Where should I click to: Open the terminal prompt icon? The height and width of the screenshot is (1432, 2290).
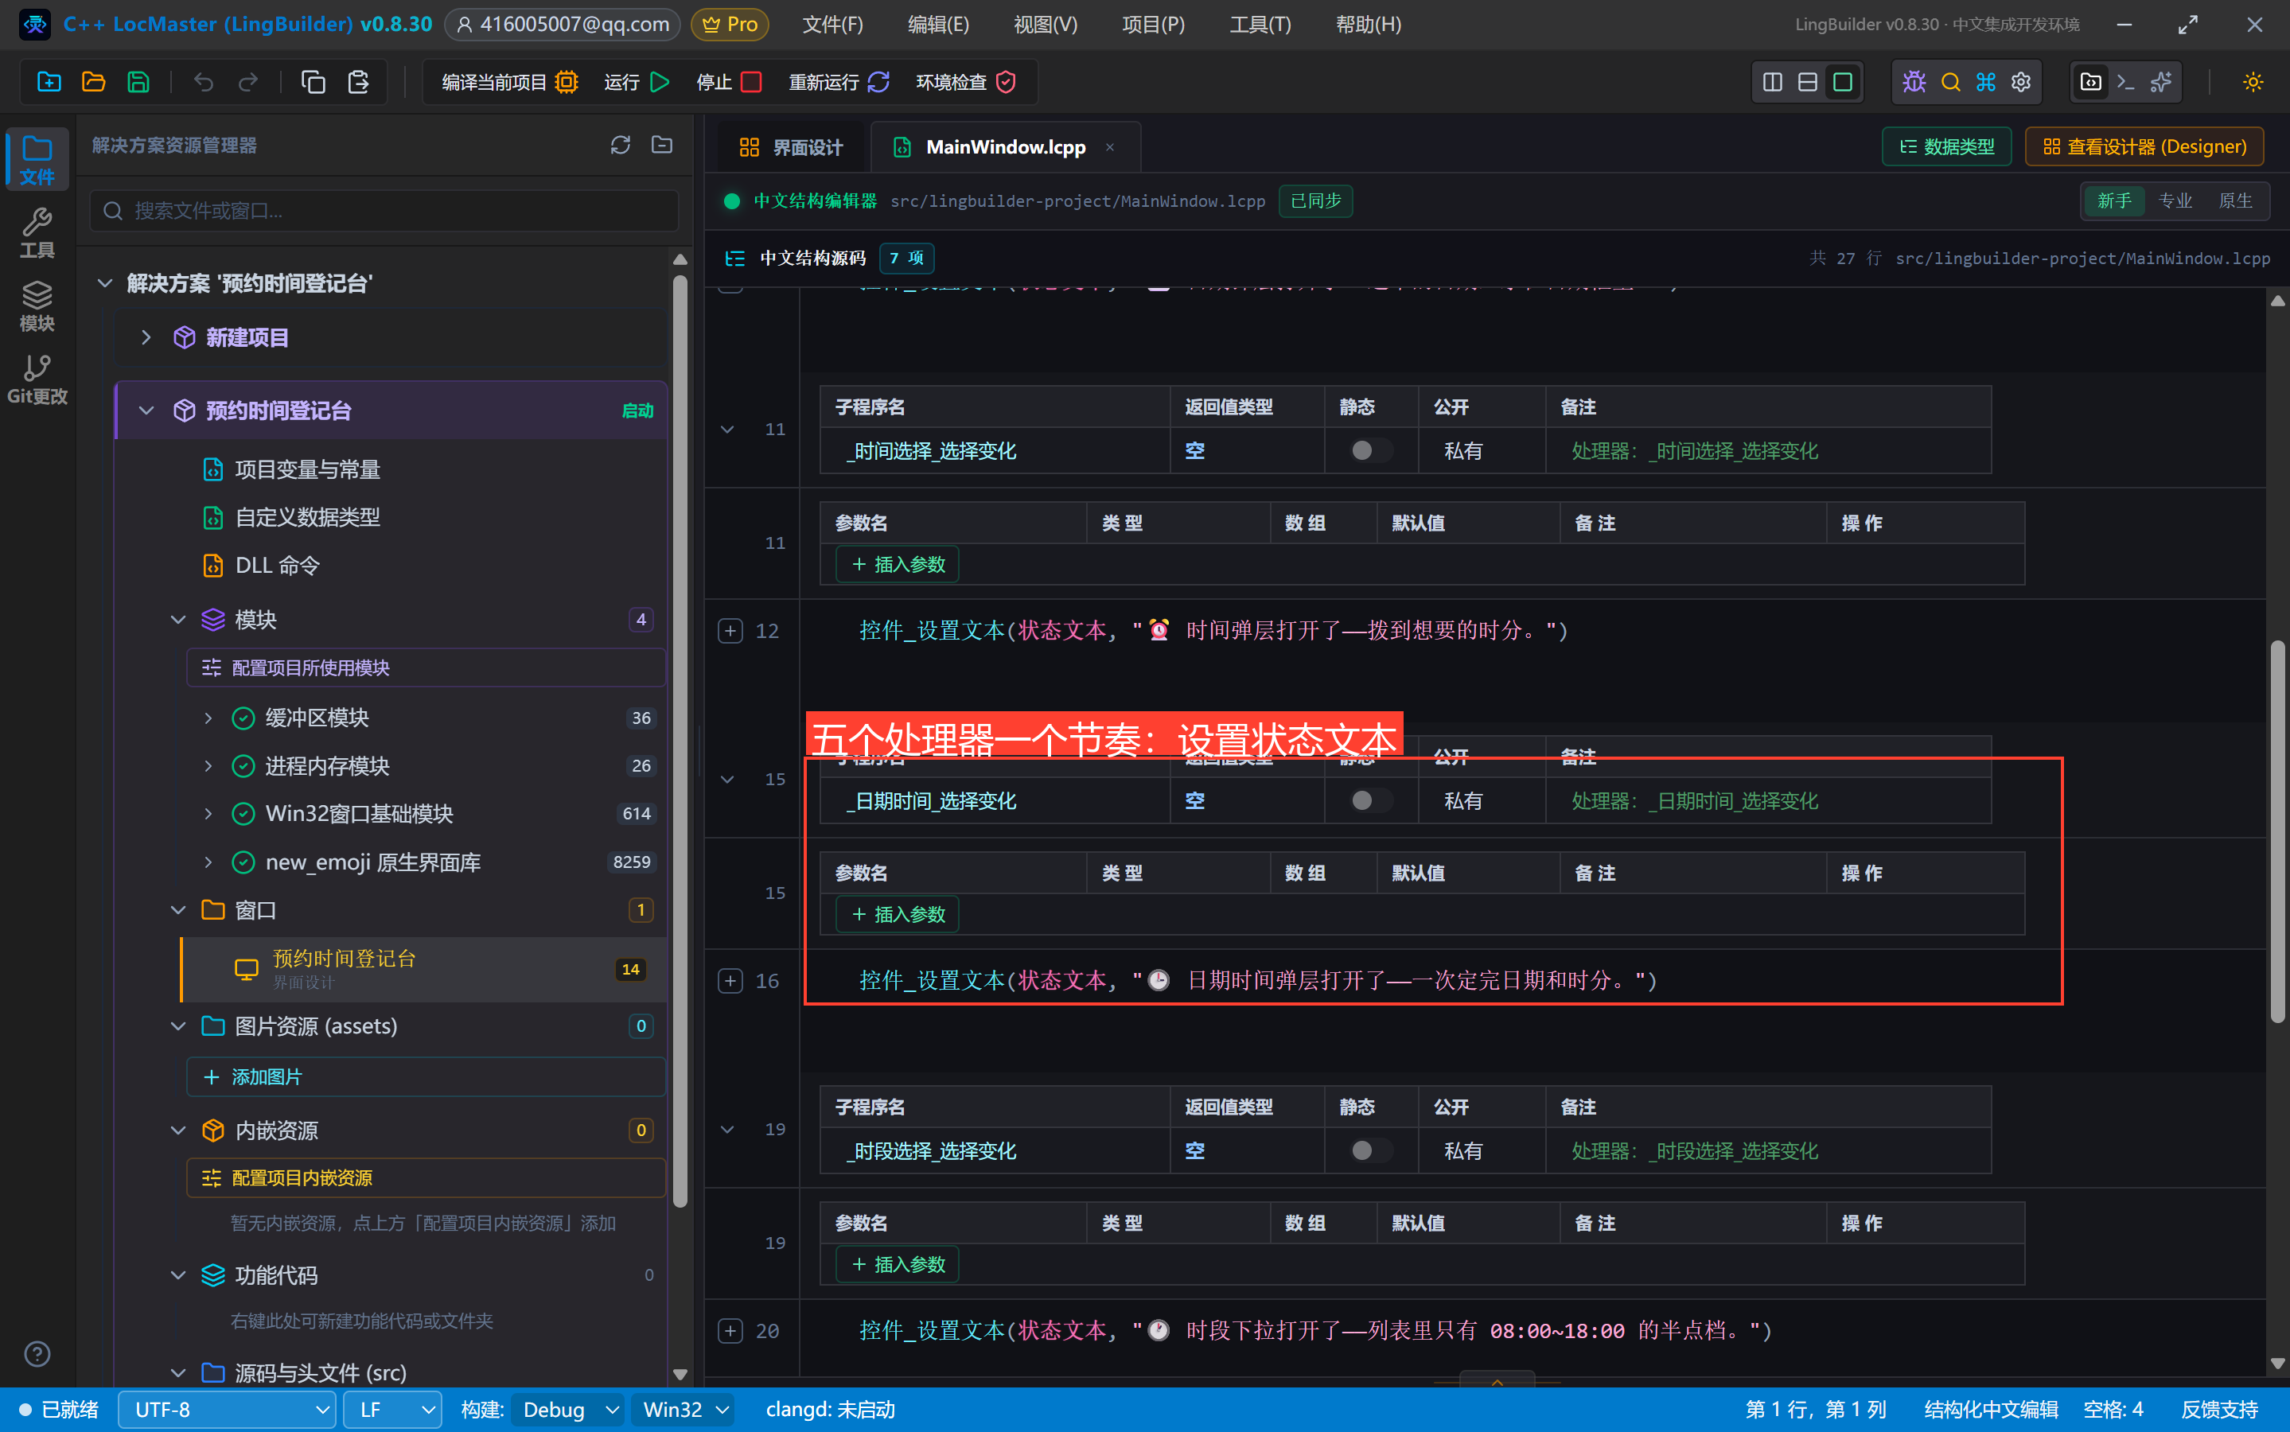tap(2125, 83)
